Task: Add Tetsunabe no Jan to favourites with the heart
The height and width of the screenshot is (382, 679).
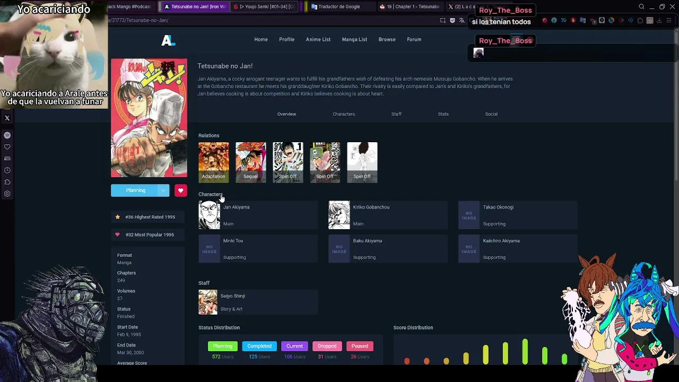Action: pyautogui.click(x=180, y=190)
